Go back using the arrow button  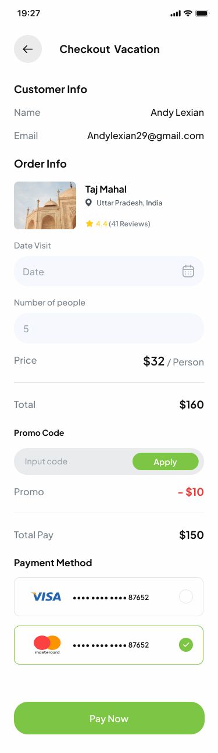click(x=28, y=49)
